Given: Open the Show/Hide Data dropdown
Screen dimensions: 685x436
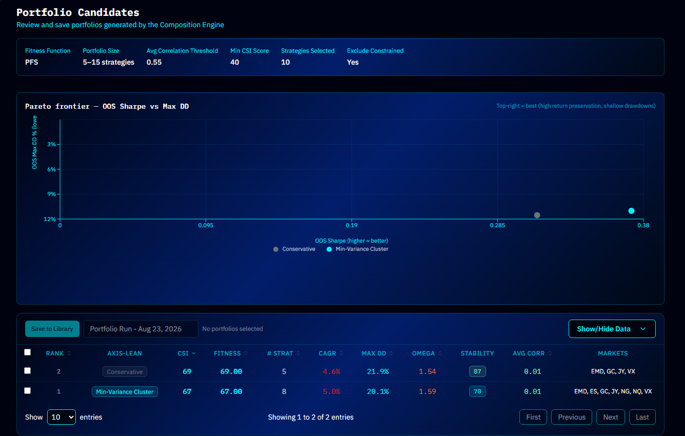Looking at the screenshot, I should 612,329.
